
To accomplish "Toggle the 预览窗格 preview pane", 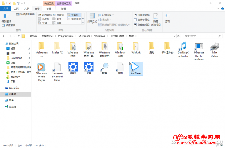I will click(x=9, y=25).
